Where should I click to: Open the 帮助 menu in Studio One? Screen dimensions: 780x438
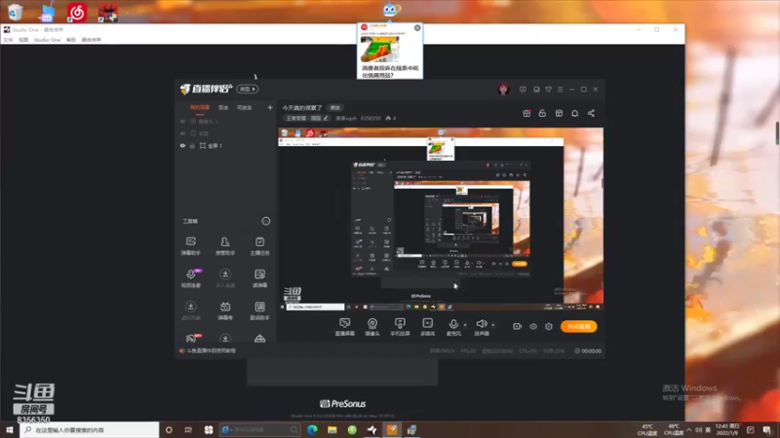coord(71,40)
